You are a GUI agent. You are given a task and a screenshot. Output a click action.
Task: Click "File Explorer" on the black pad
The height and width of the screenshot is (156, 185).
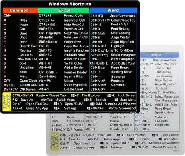coord(91,95)
